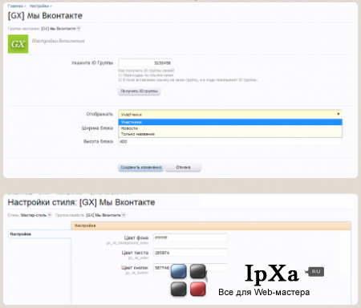Open the settings group dropdown arrow

point(79,28)
